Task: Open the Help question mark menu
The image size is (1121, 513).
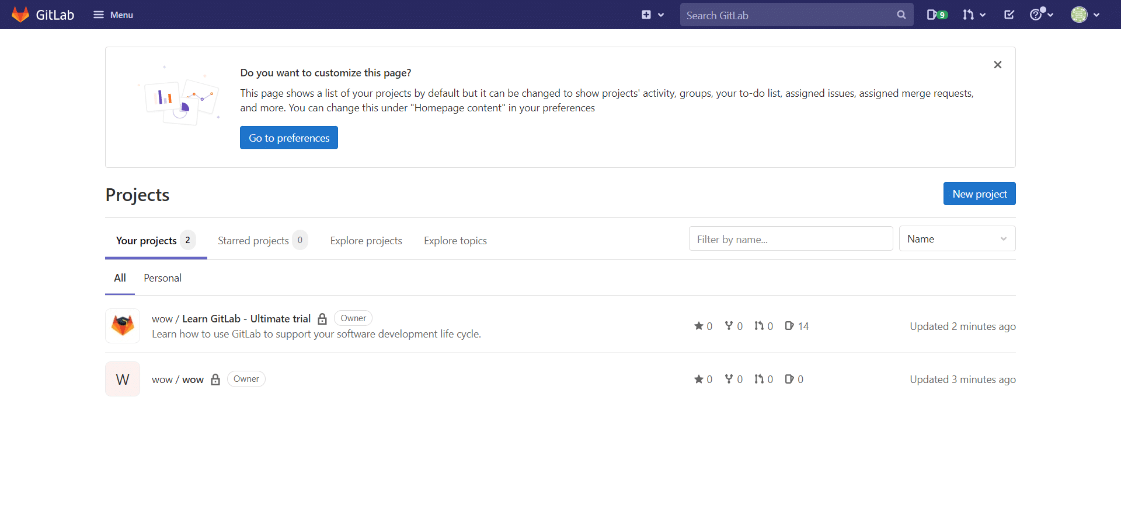Action: pyautogui.click(x=1041, y=15)
